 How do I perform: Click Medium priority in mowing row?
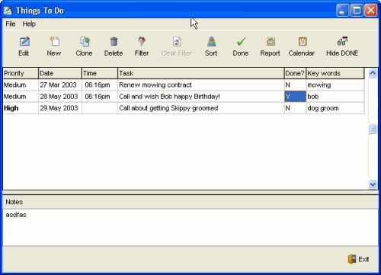pos(21,85)
